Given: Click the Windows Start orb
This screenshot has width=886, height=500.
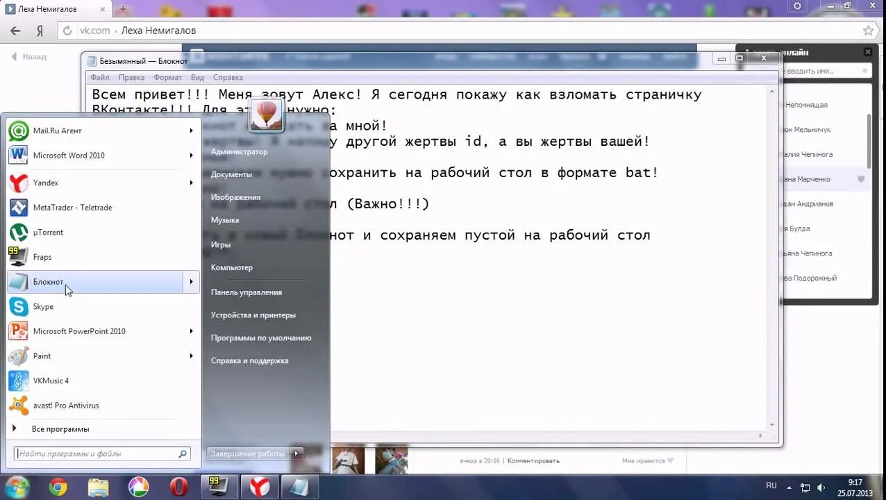Looking at the screenshot, I should coord(17,487).
